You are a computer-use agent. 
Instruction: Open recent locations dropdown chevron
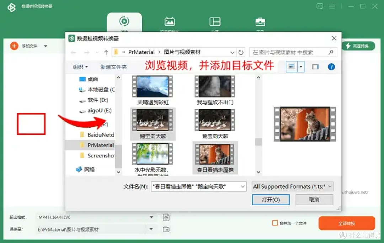pos(97,52)
